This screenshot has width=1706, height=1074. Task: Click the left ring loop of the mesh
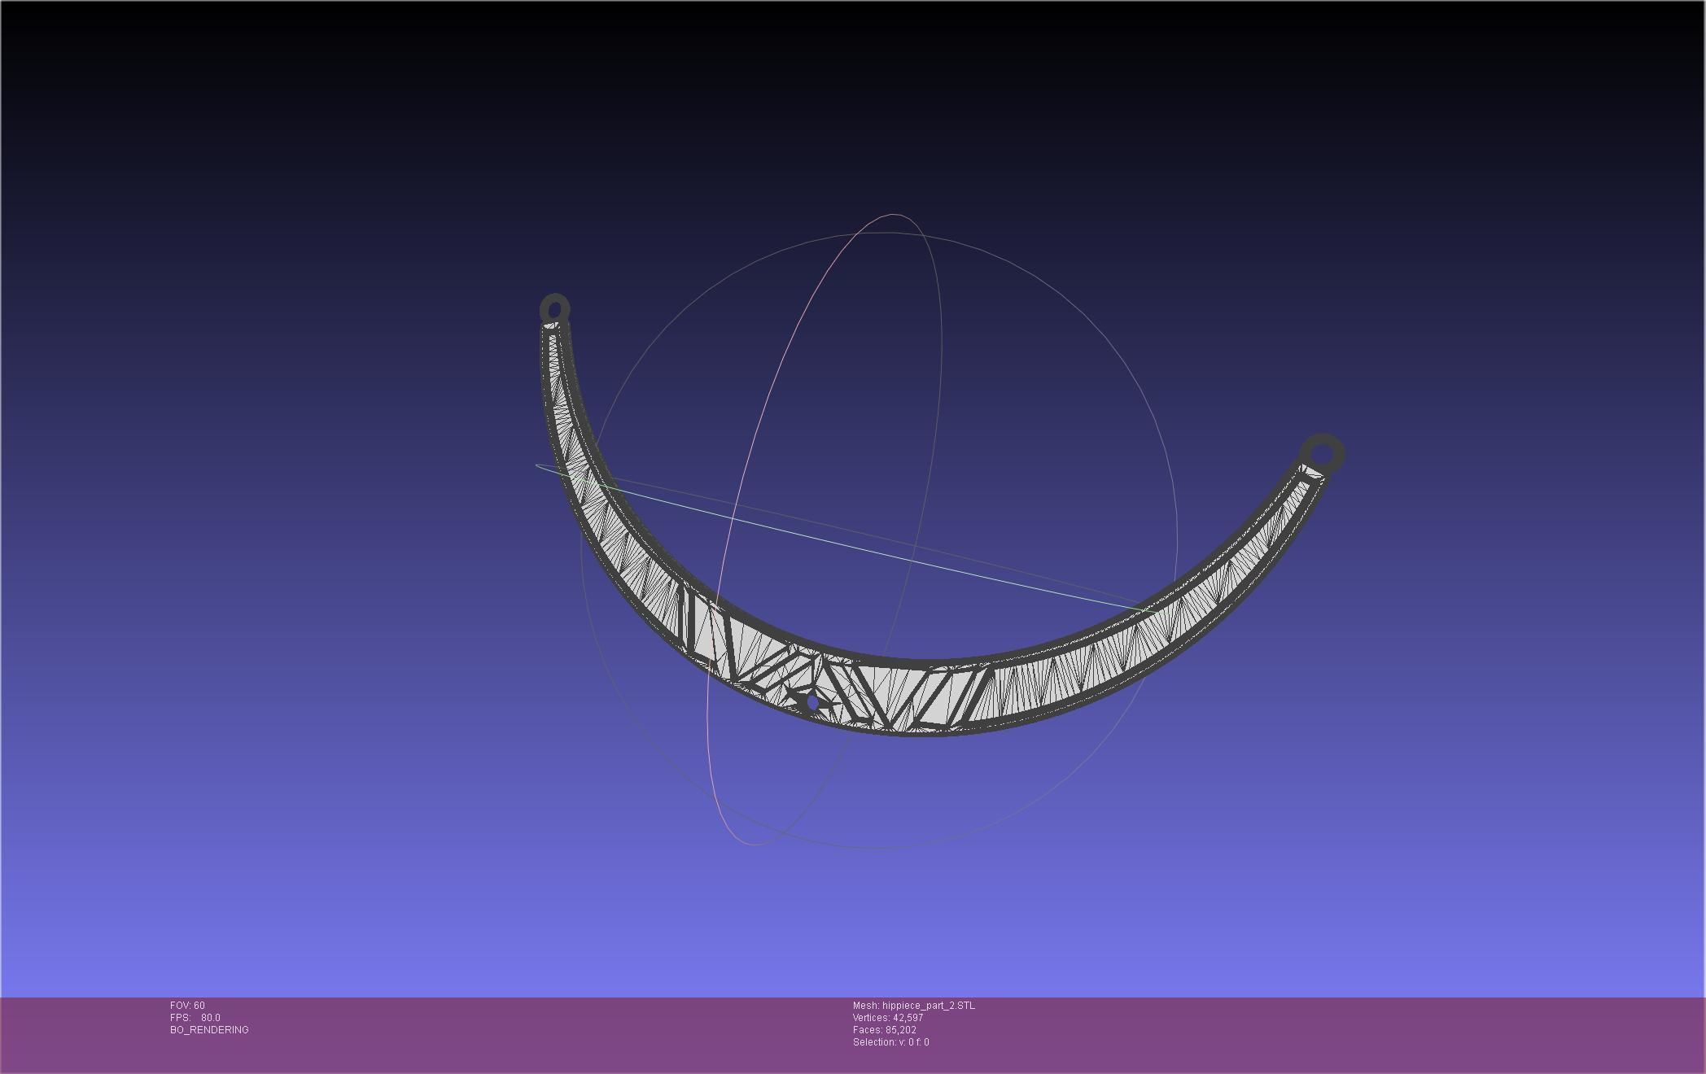click(555, 309)
